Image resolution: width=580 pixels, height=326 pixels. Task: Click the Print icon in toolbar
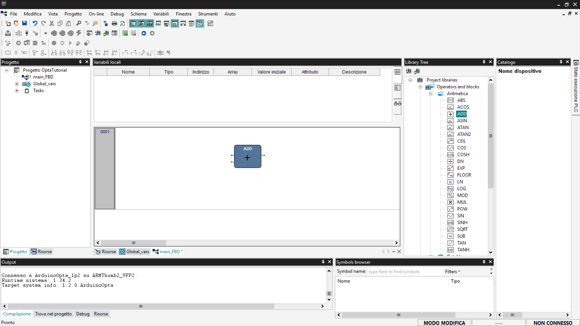click(114, 24)
